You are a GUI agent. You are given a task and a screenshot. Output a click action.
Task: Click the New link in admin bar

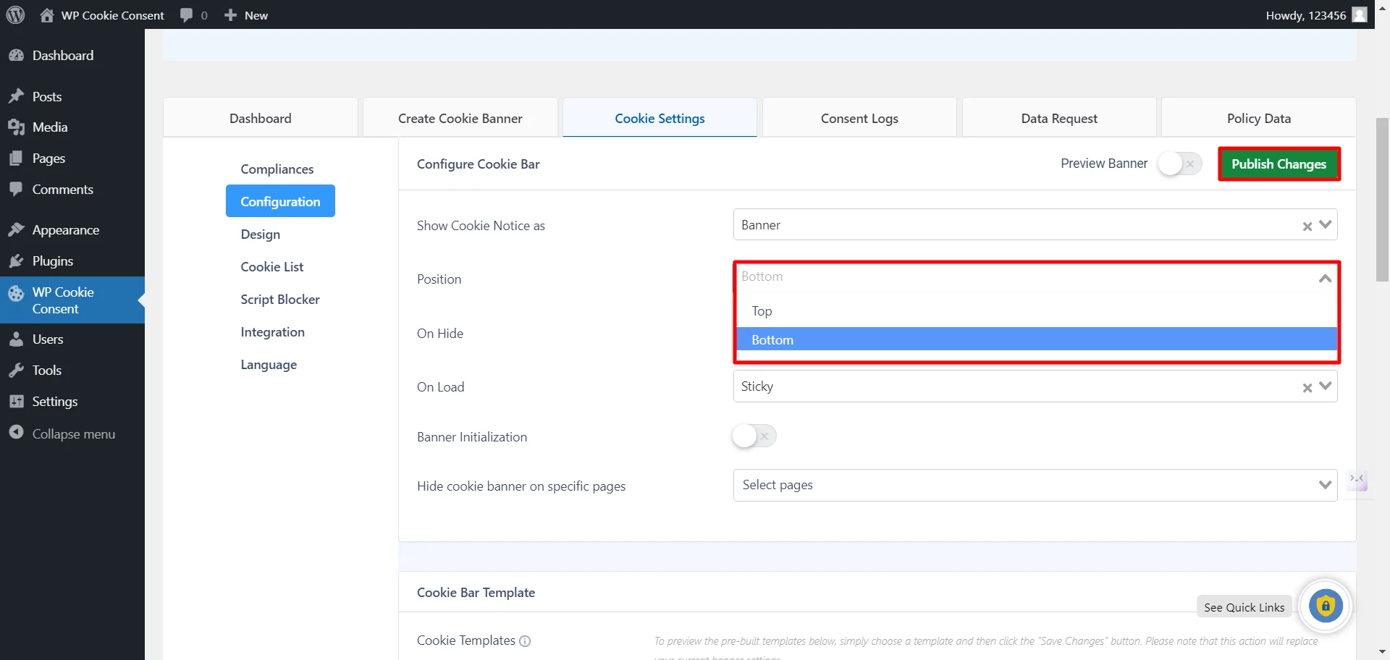click(x=247, y=15)
